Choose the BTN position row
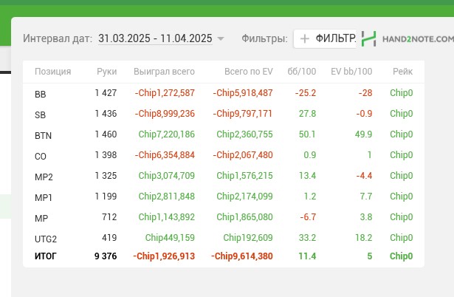 [x=43, y=135]
